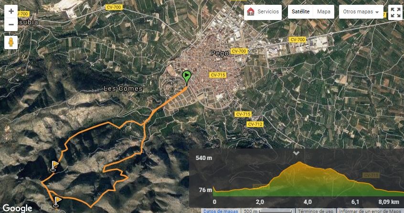Image resolution: width=404 pixels, height=213 pixels.
Task: Open Informar de un error de Maps
Action: point(370,211)
